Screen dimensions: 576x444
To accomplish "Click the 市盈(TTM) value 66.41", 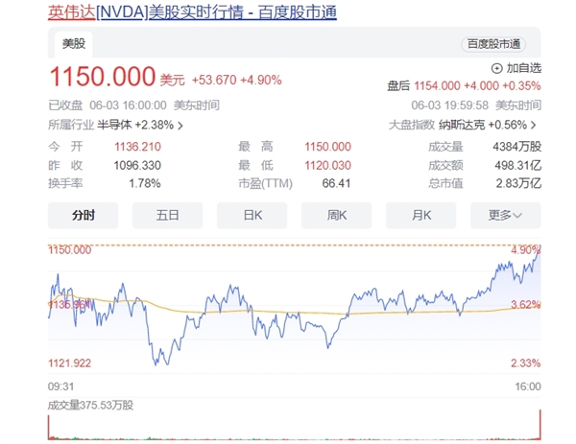I will pos(336,183).
